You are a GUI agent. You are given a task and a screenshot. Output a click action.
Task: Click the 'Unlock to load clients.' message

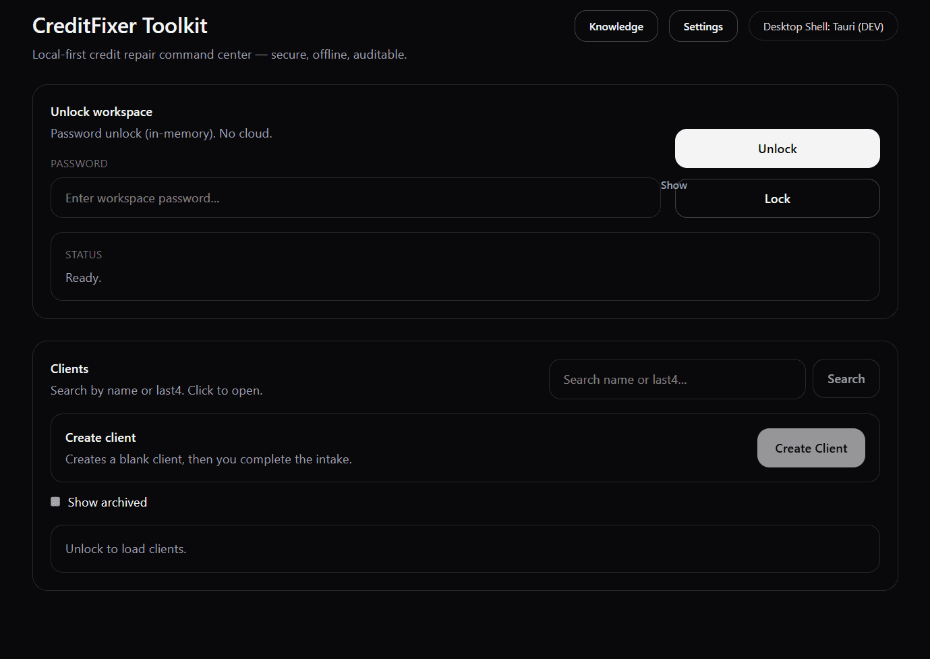(x=126, y=549)
